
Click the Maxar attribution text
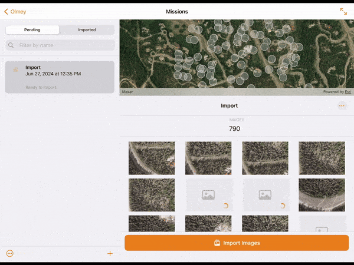pyautogui.click(x=127, y=92)
